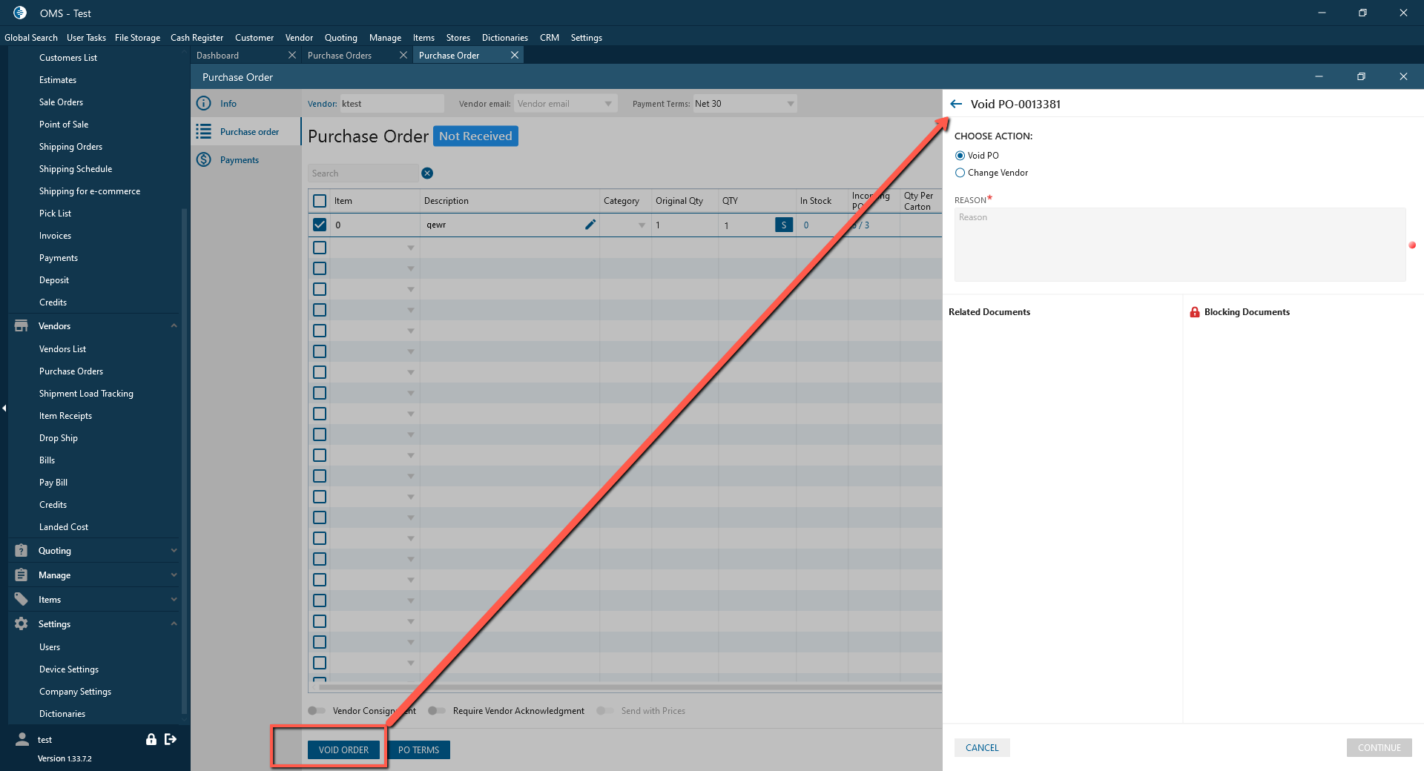
Task: Uncheck the checkbox for the qewr row
Action: point(320,225)
